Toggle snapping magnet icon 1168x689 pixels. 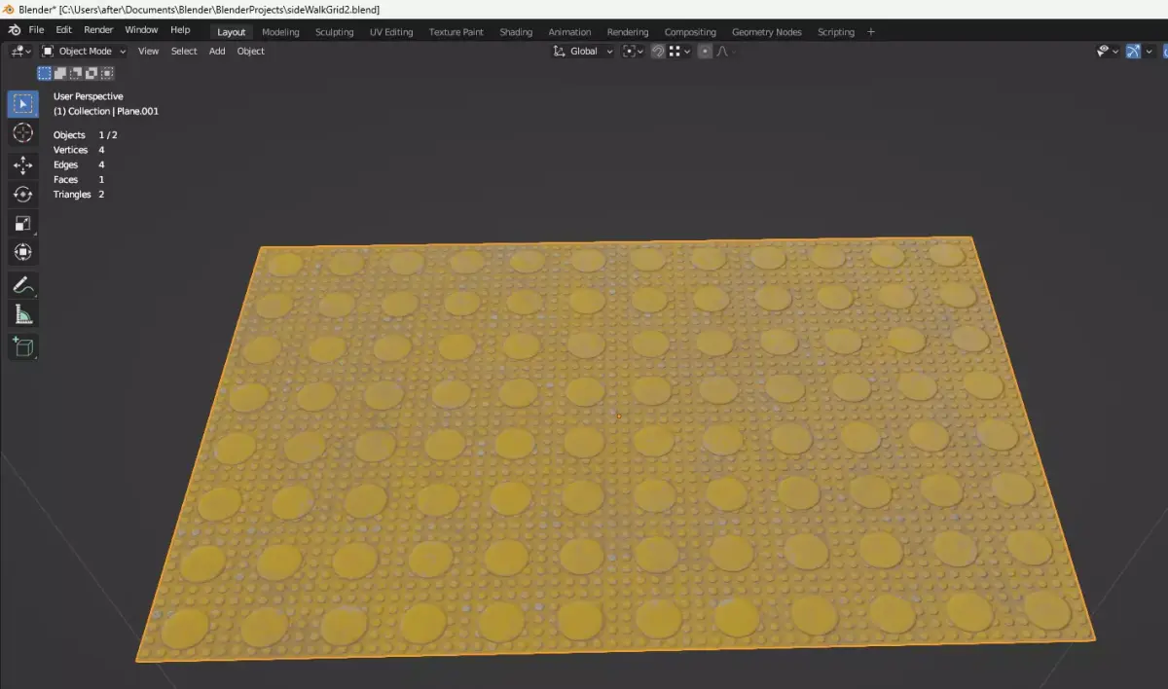(x=658, y=52)
